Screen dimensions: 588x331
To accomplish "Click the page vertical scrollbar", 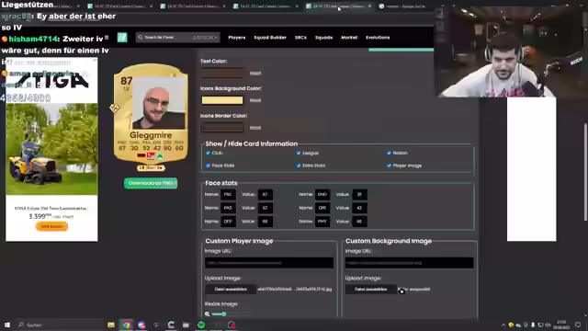I will coord(585,173).
